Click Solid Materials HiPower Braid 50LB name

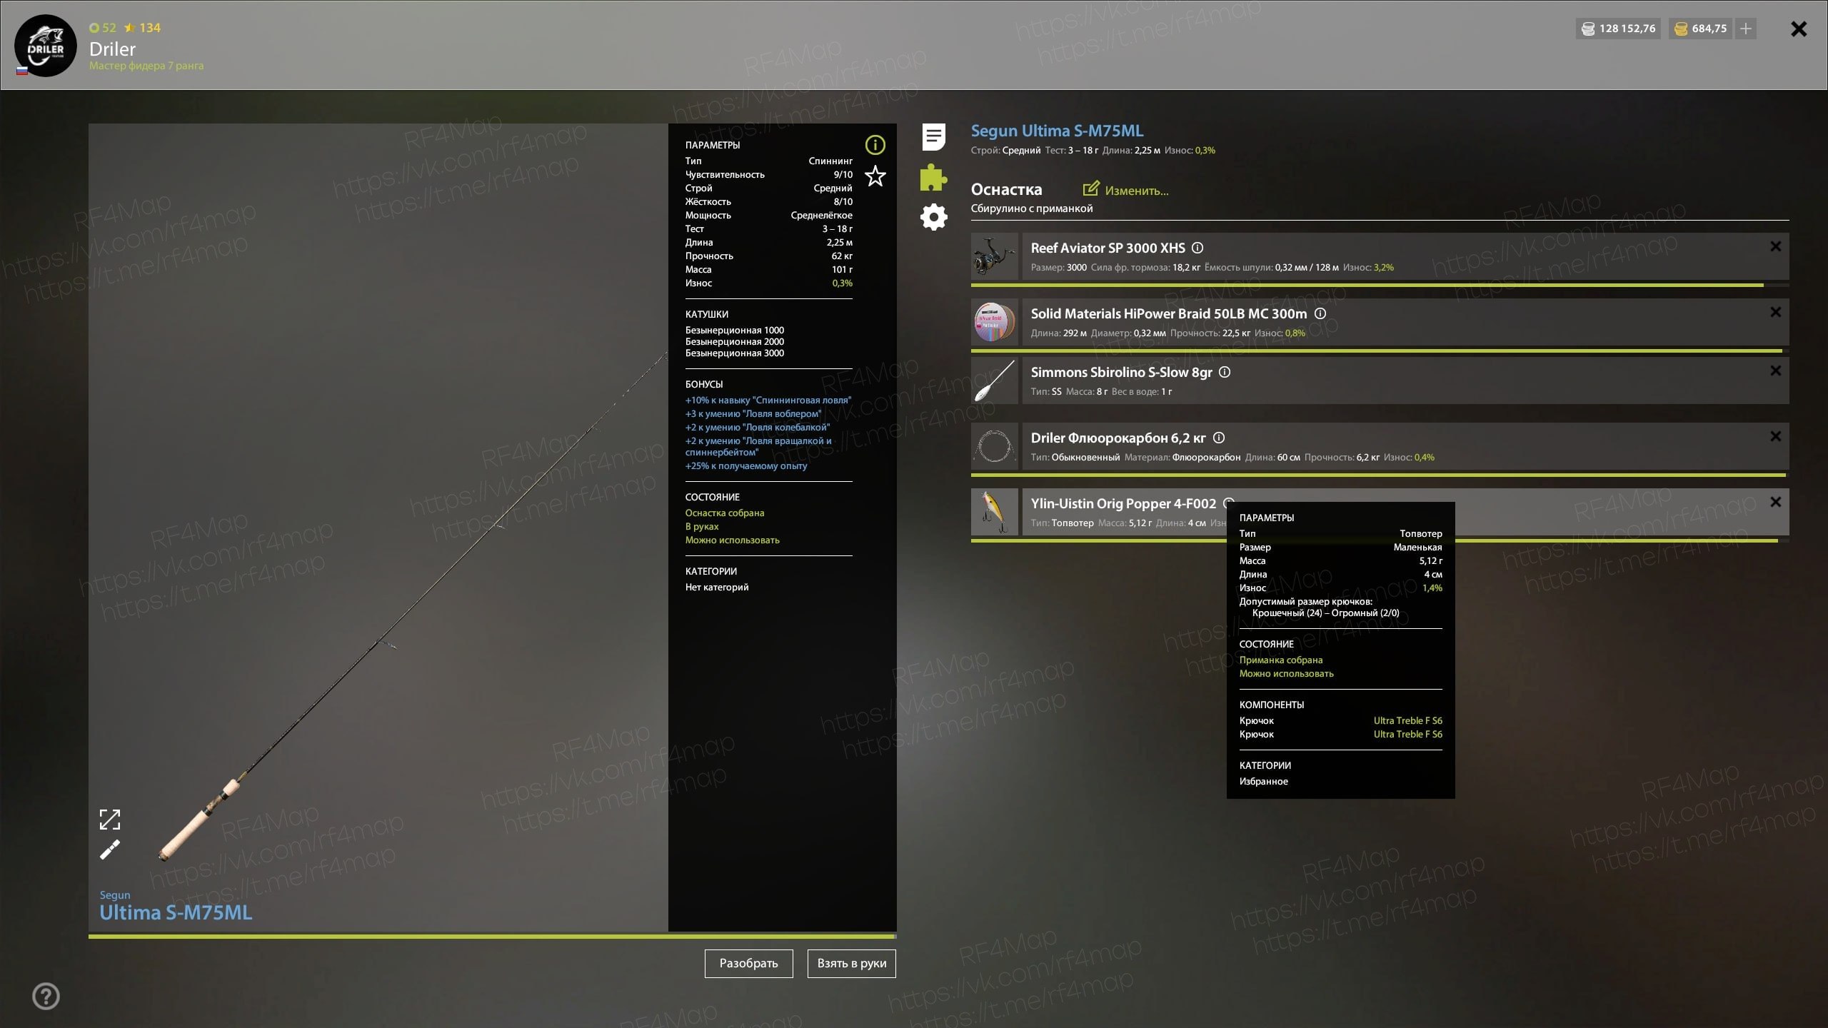click(x=1169, y=313)
